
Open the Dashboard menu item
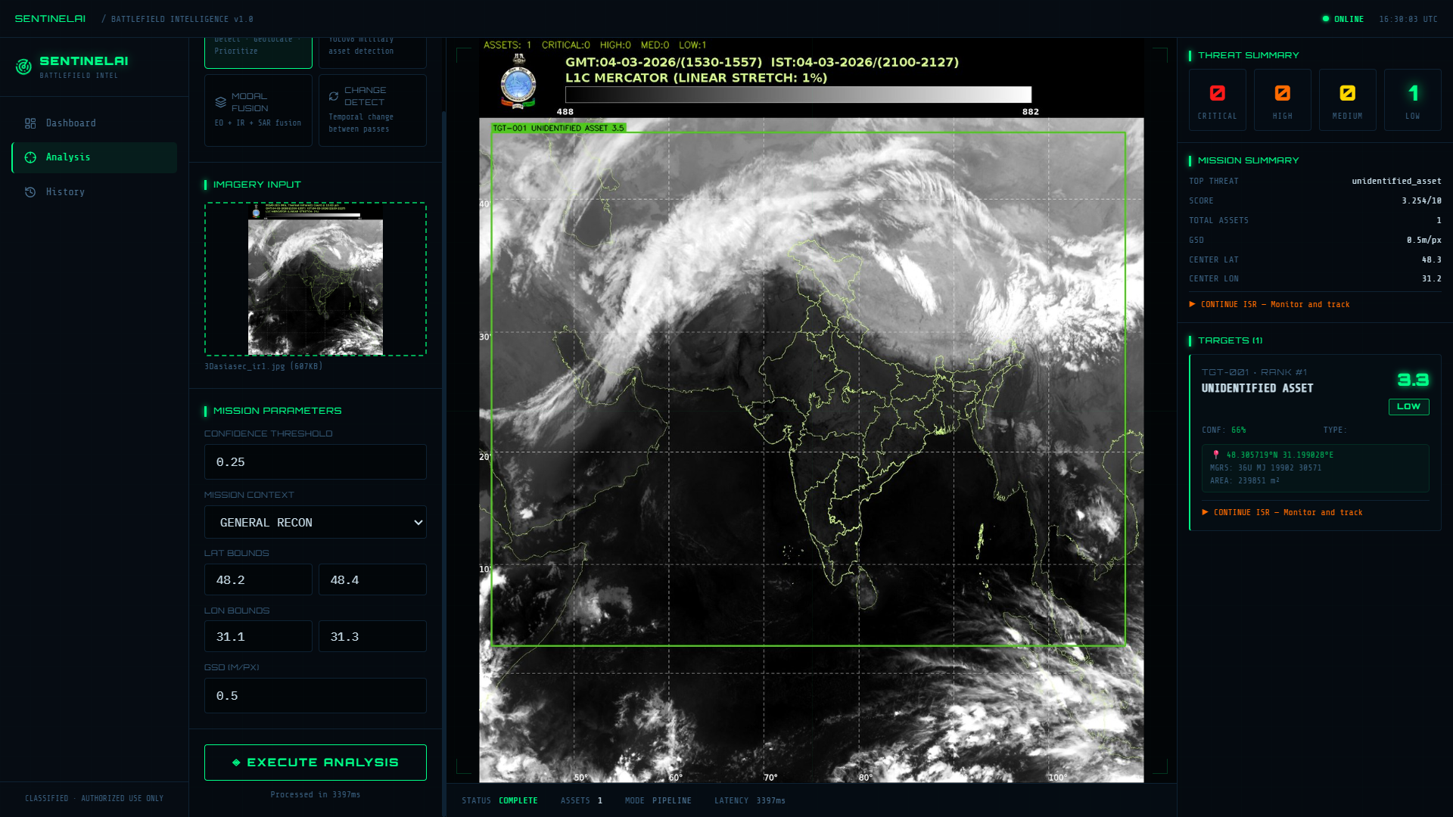95,123
